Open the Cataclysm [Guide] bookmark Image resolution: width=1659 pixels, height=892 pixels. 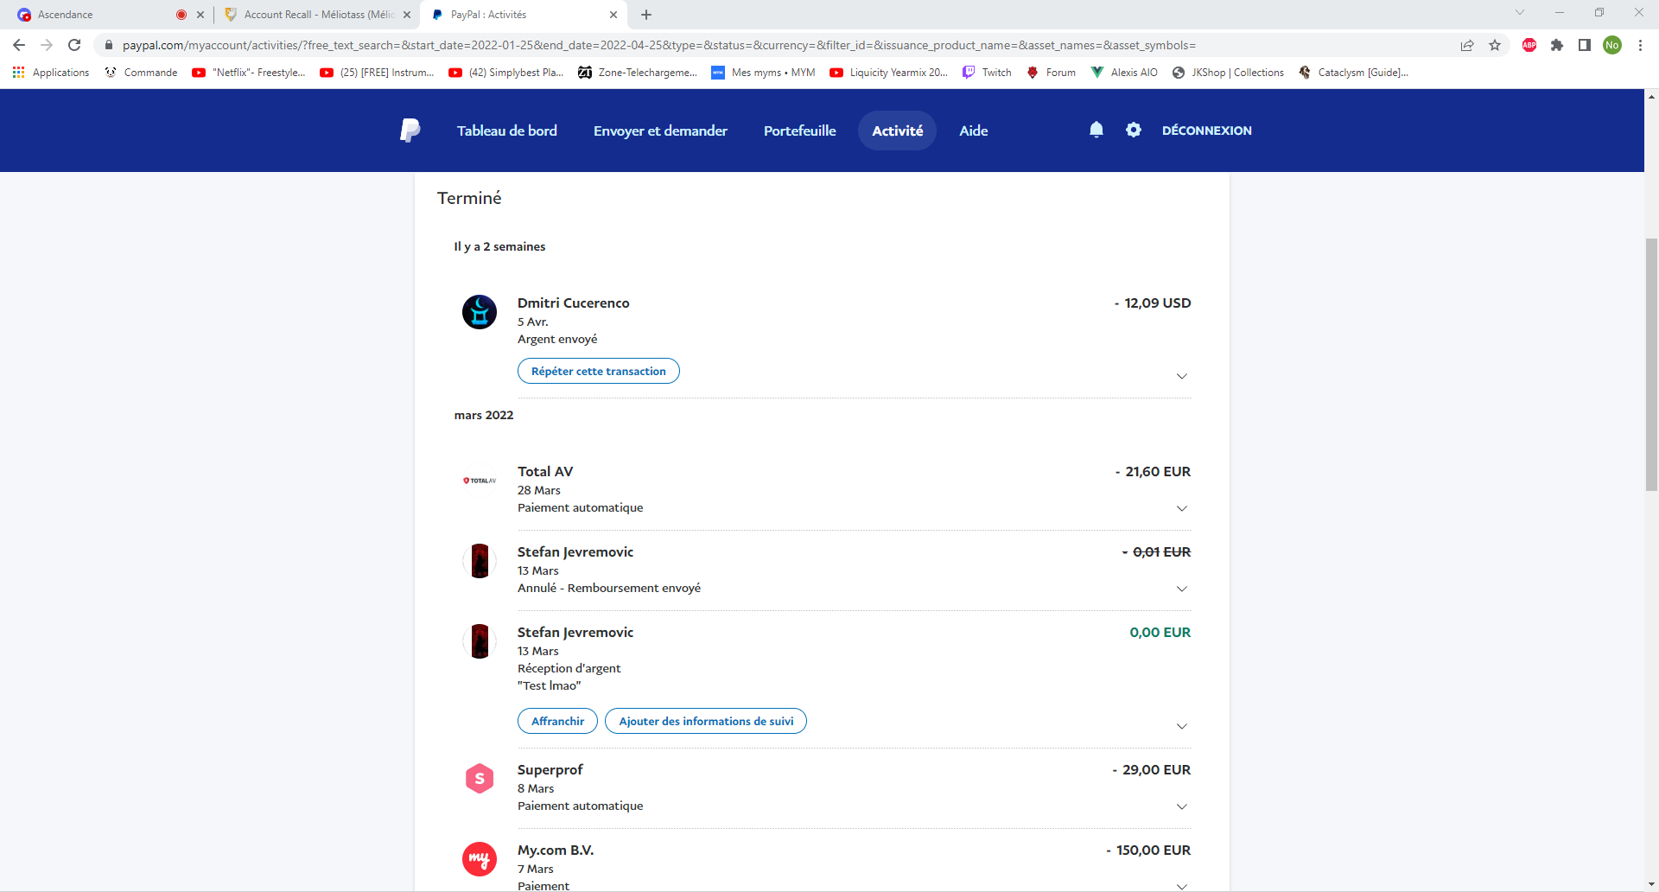click(x=1354, y=73)
